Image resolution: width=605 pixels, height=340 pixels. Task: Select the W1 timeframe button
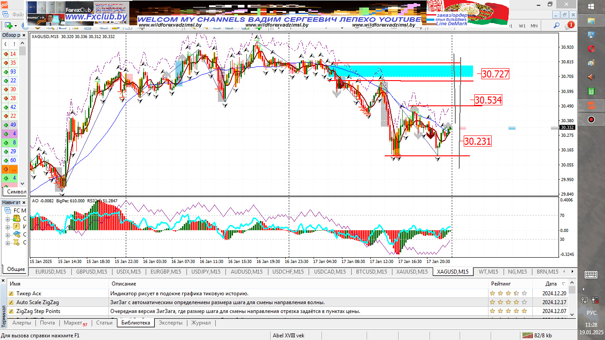point(523,26)
